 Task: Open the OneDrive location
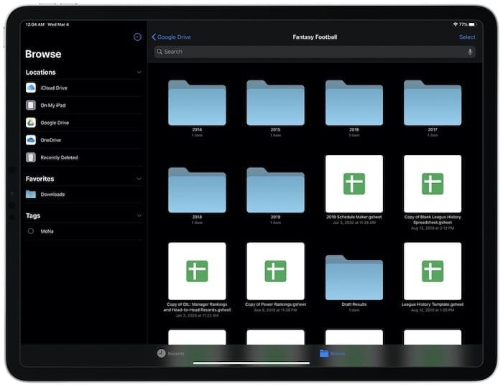click(50, 140)
